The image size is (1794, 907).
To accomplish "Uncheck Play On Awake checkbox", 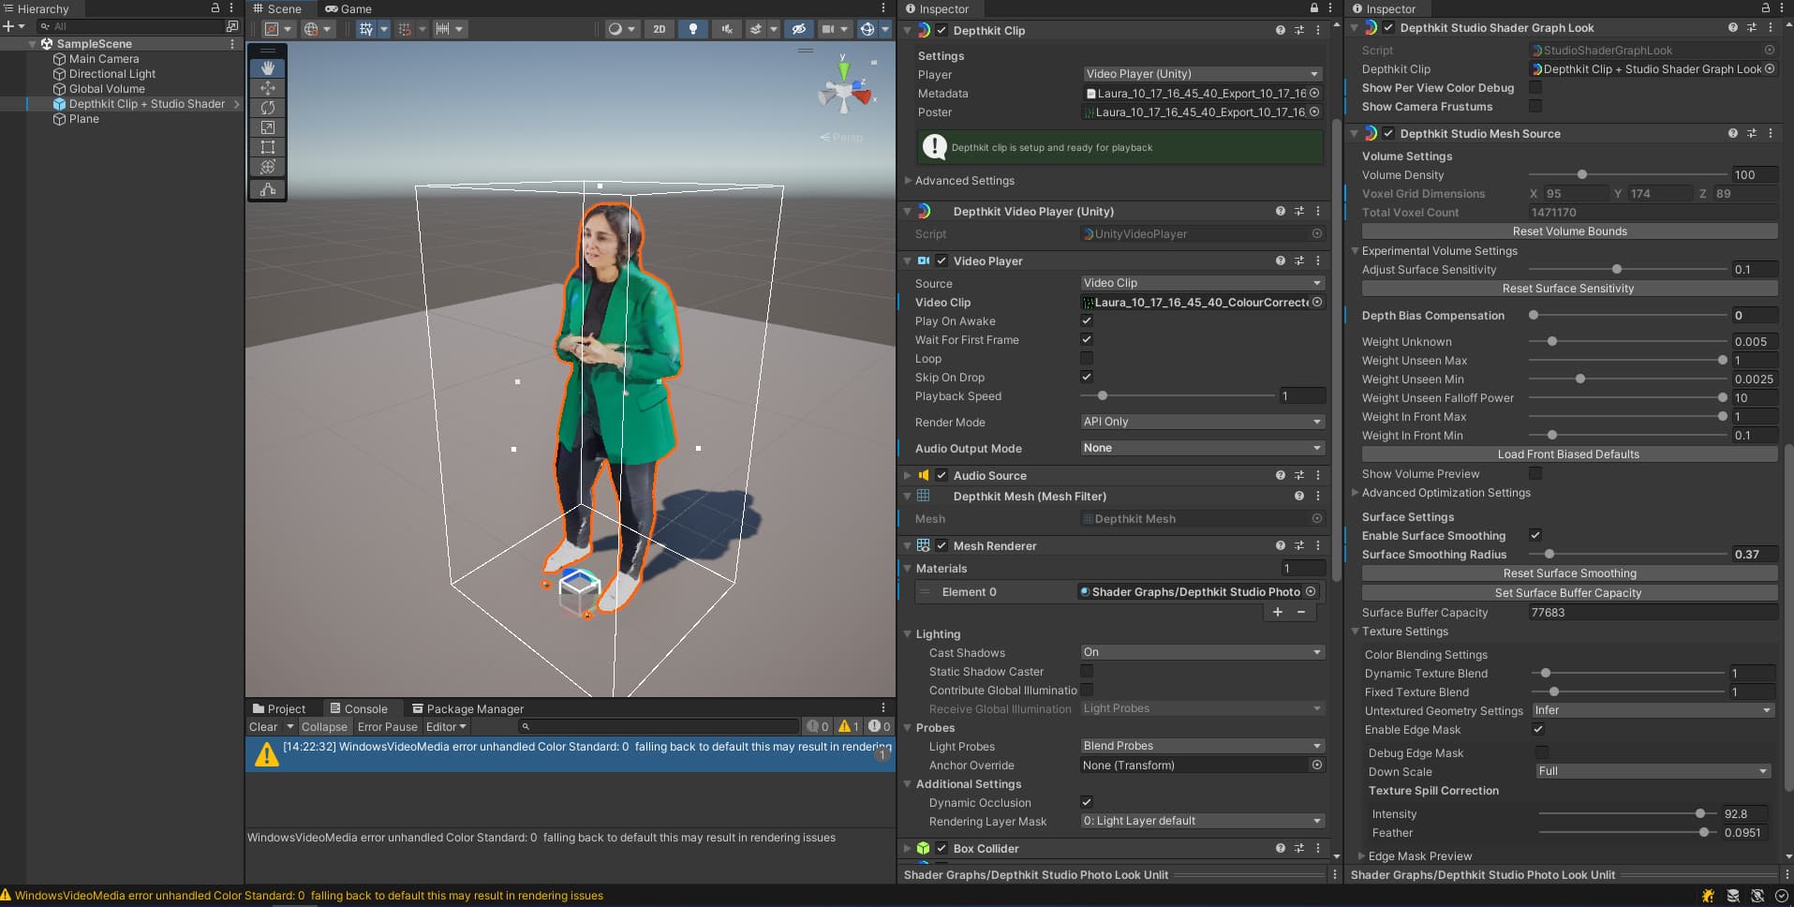I will coord(1087,321).
